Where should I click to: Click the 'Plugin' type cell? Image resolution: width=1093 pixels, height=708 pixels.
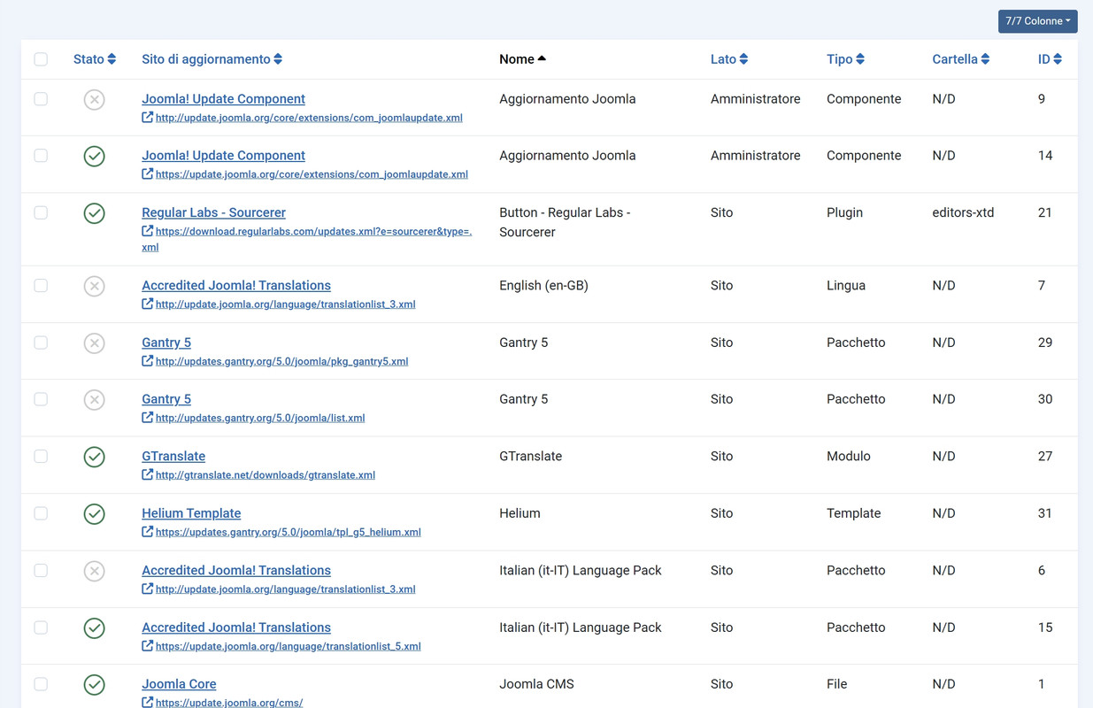pos(844,212)
